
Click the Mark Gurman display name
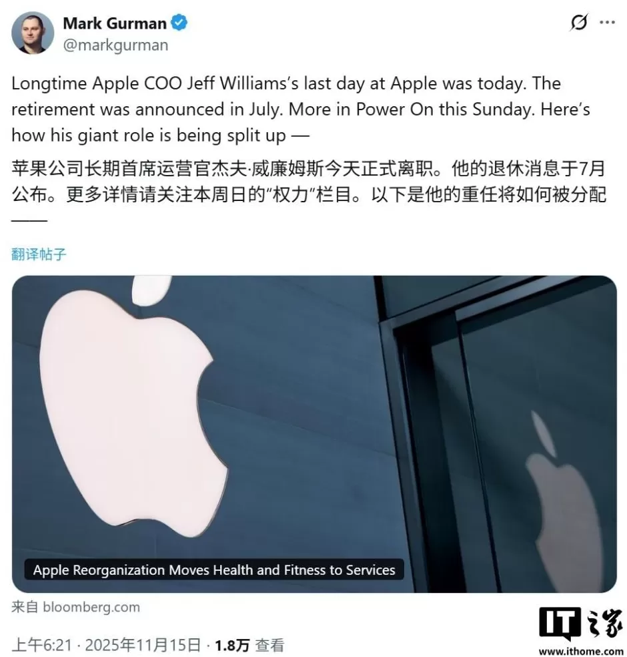115,23
